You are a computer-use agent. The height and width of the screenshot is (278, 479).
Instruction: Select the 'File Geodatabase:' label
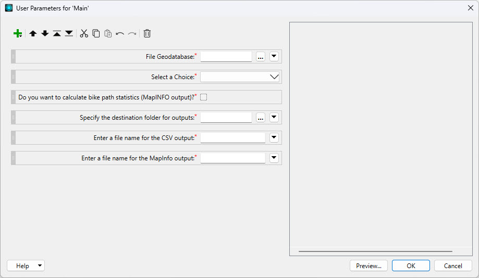pos(170,56)
